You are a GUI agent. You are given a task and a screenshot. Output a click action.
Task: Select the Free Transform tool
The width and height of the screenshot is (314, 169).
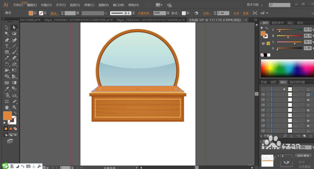click(x=14, y=70)
